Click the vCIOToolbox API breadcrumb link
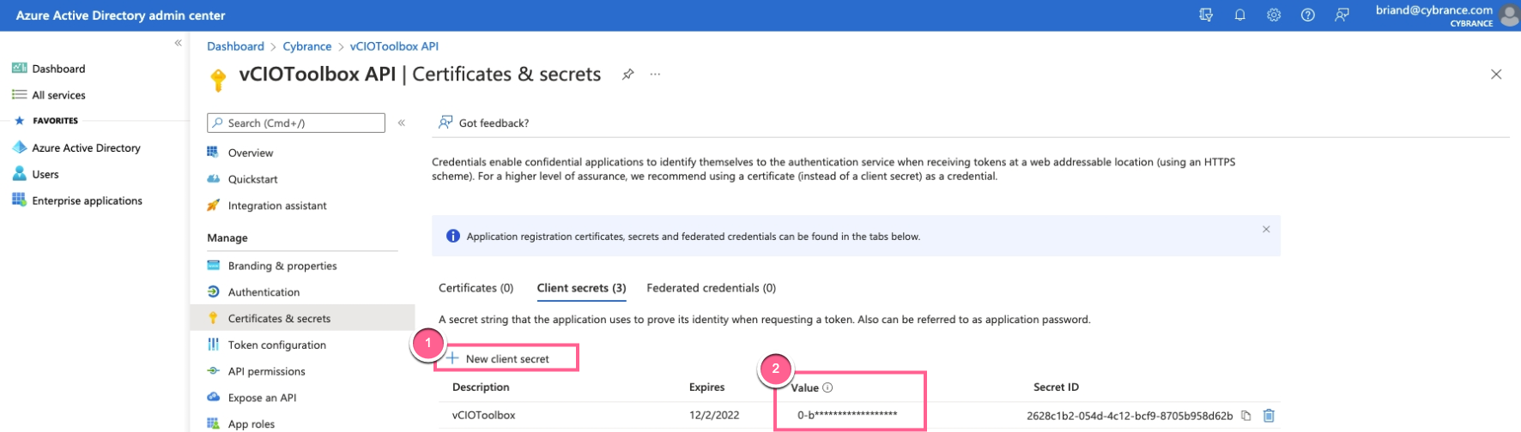Viewport: 1521px width, 432px height. coord(394,46)
